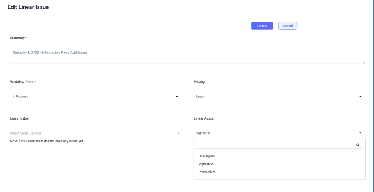Click the Summary textarea resize handle
The image size is (374, 192).
(364, 63)
